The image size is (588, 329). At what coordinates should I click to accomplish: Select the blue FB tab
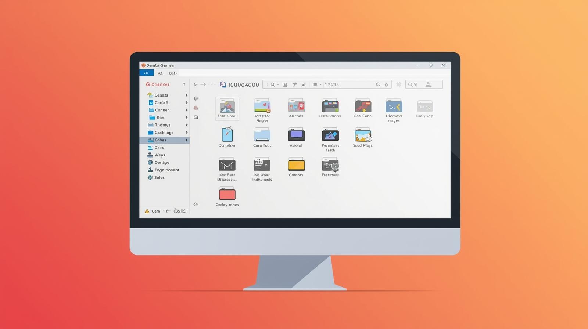point(146,73)
